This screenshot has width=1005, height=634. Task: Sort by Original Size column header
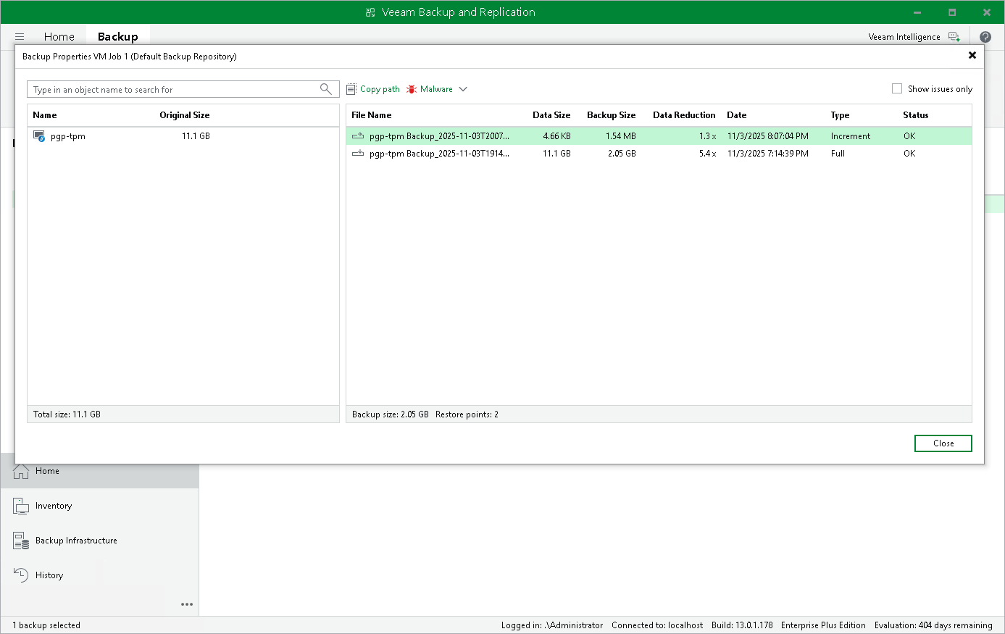coord(185,115)
